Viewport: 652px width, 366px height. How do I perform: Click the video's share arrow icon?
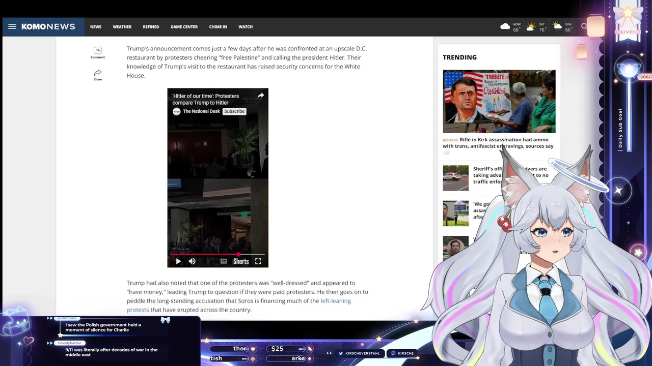tap(261, 96)
